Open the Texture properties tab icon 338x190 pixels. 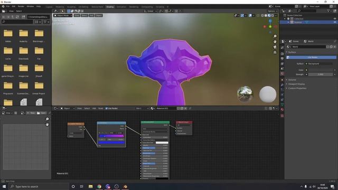(x=282, y=116)
